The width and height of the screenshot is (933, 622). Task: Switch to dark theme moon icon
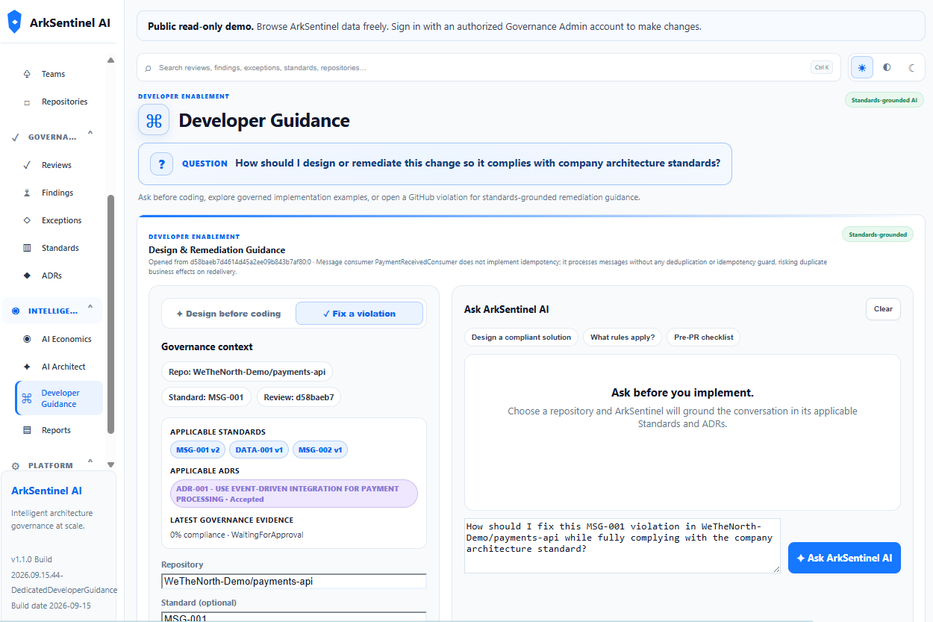(x=911, y=67)
